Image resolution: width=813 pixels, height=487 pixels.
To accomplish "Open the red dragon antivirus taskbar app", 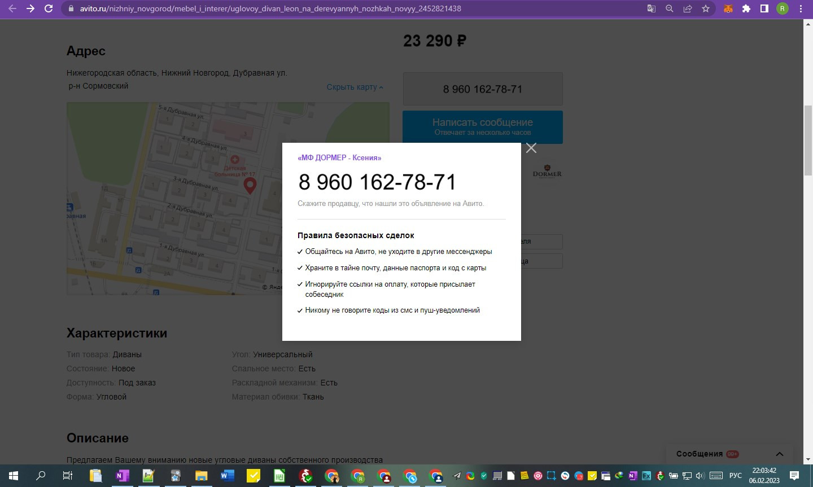I will [305, 476].
